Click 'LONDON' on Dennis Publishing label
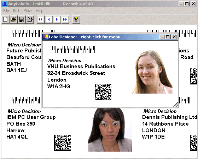The image size is (198, 159). [154, 131]
